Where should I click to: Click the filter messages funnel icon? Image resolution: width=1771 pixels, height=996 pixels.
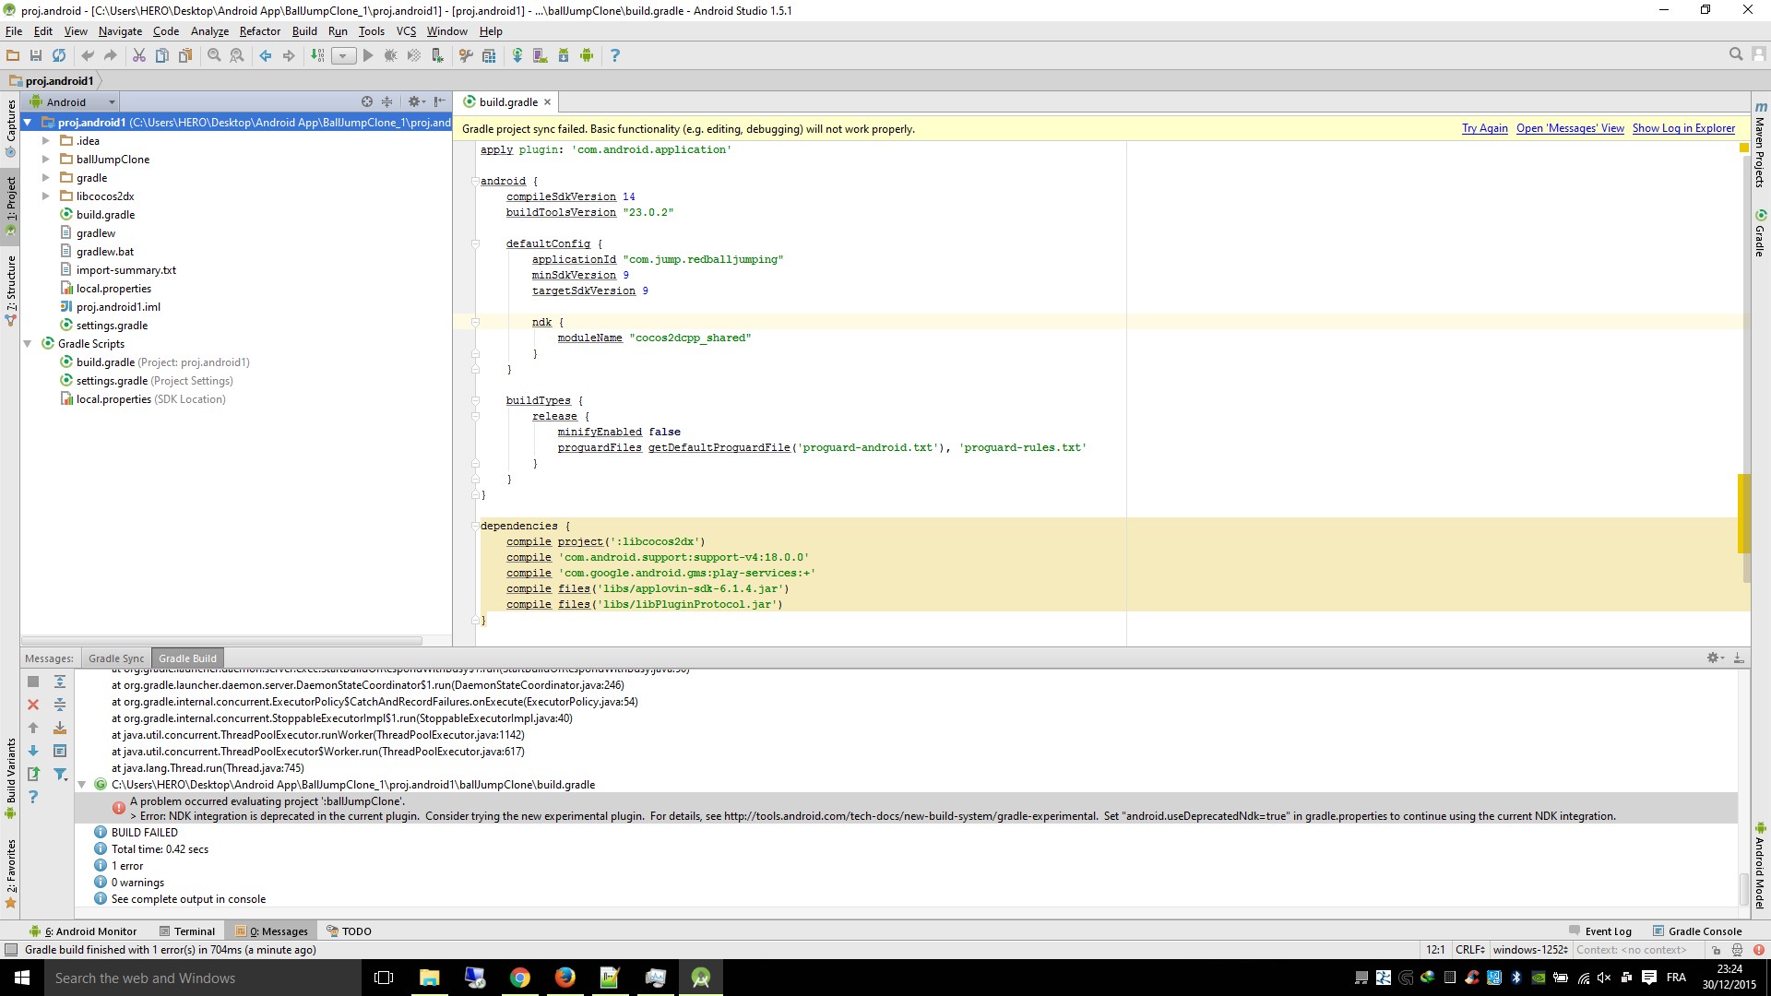[60, 775]
